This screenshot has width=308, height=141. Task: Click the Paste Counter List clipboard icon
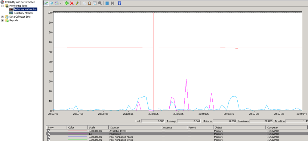tap(89, 3)
